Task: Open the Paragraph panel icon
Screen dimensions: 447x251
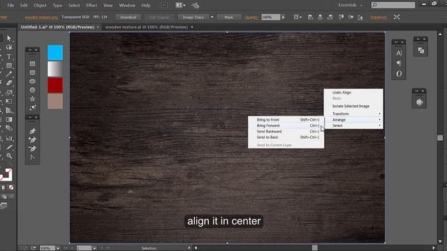Action: click(x=399, y=63)
